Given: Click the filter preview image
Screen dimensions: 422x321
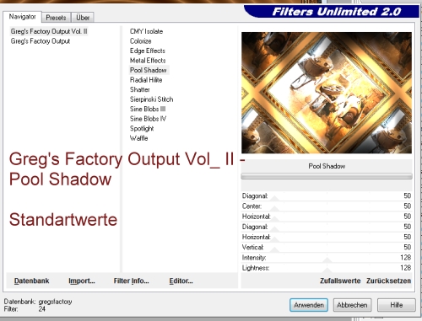Looking at the screenshot, I should [327, 93].
